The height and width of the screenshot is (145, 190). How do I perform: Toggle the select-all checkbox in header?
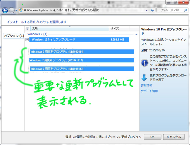[28, 29]
